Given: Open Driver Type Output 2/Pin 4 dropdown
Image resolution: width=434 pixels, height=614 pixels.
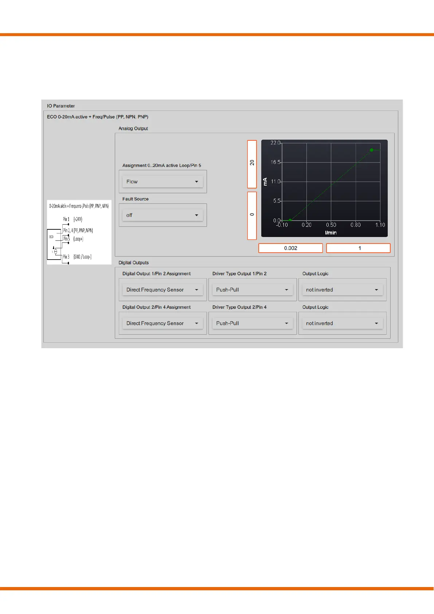Looking at the screenshot, I should [253, 323].
